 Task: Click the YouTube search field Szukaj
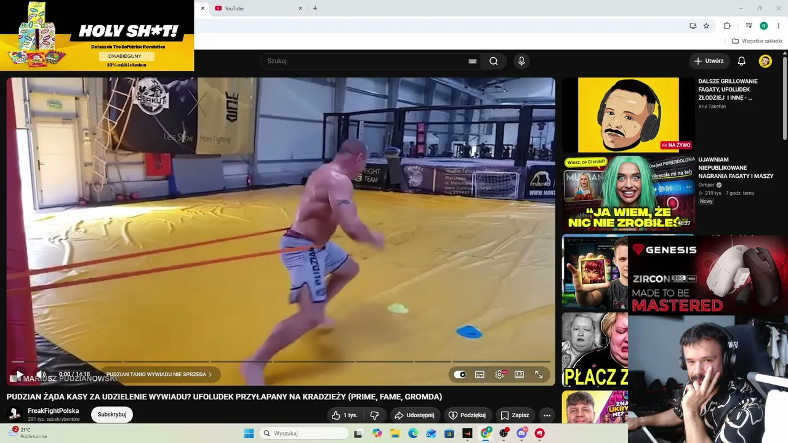click(x=366, y=61)
